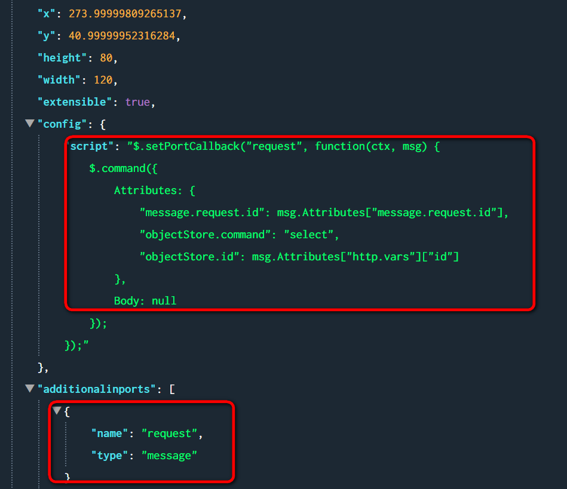Click the "objectStore.command": "select" line

[240, 235]
